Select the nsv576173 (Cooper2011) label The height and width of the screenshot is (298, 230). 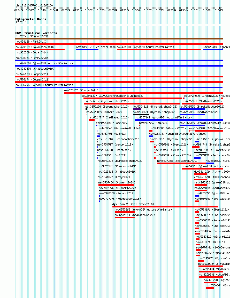pyautogui.click(x=33, y=74)
